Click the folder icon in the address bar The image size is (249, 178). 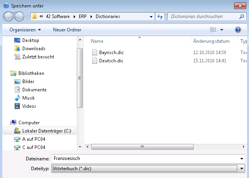pos(34,16)
